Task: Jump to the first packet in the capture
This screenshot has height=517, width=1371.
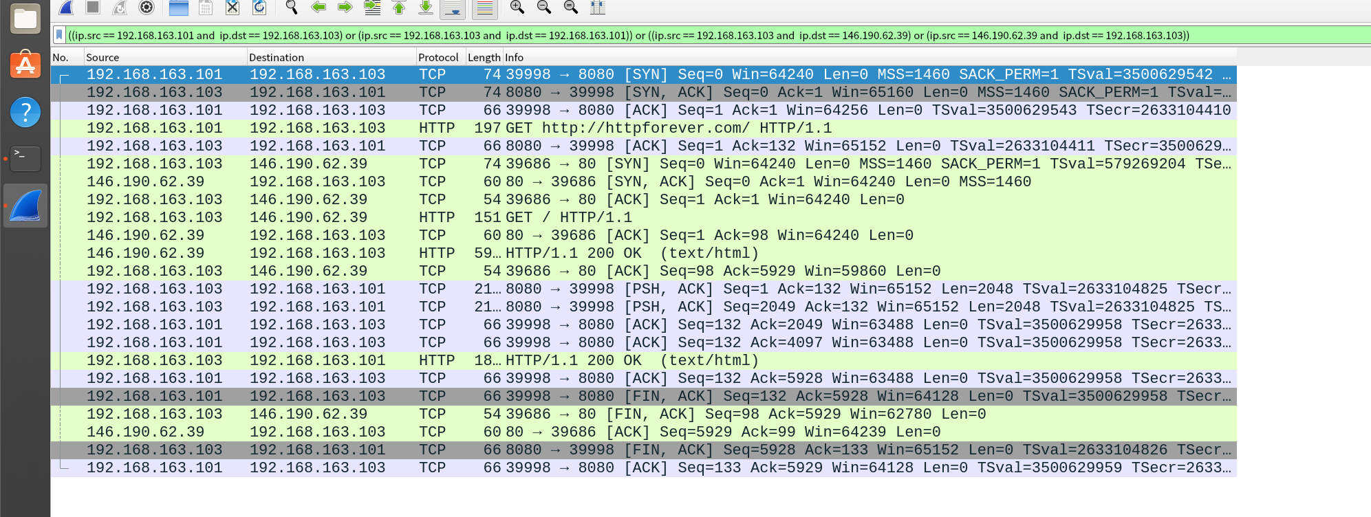Action: point(399,8)
